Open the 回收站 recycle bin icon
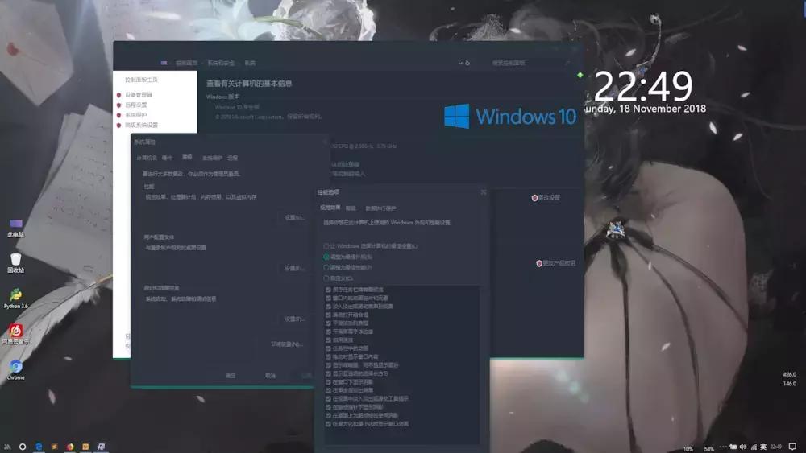The image size is (806, 453). (15, 262)
